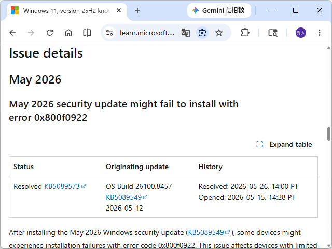Open the resolved KB5089573 link
332x249 pixels.
[x=65, y=186]
